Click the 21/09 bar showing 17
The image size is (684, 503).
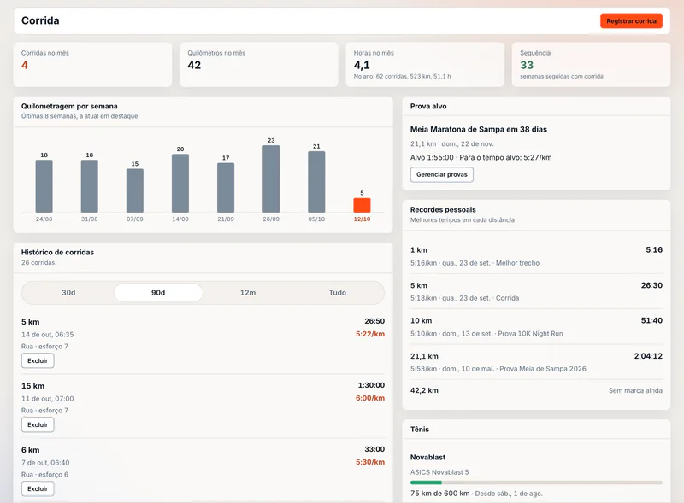tap(226, 188)
